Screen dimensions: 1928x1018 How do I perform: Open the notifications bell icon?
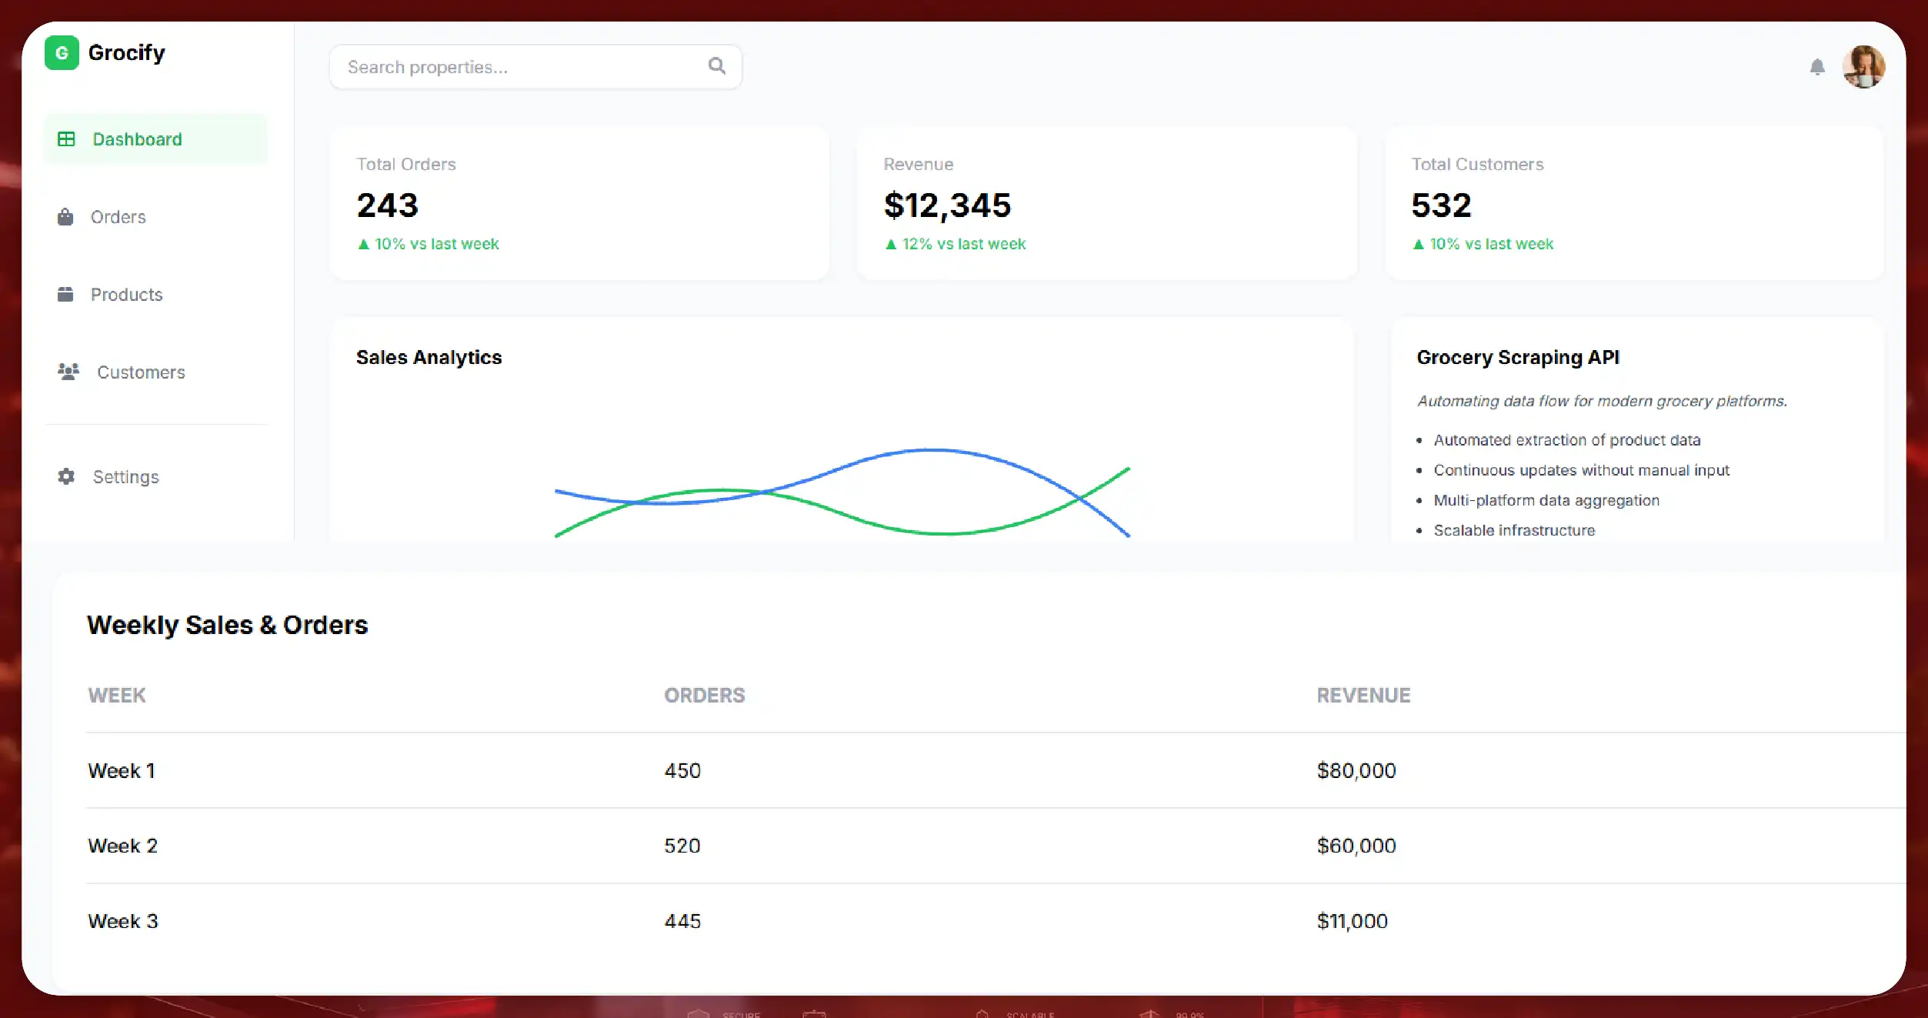pos(1817,67)
